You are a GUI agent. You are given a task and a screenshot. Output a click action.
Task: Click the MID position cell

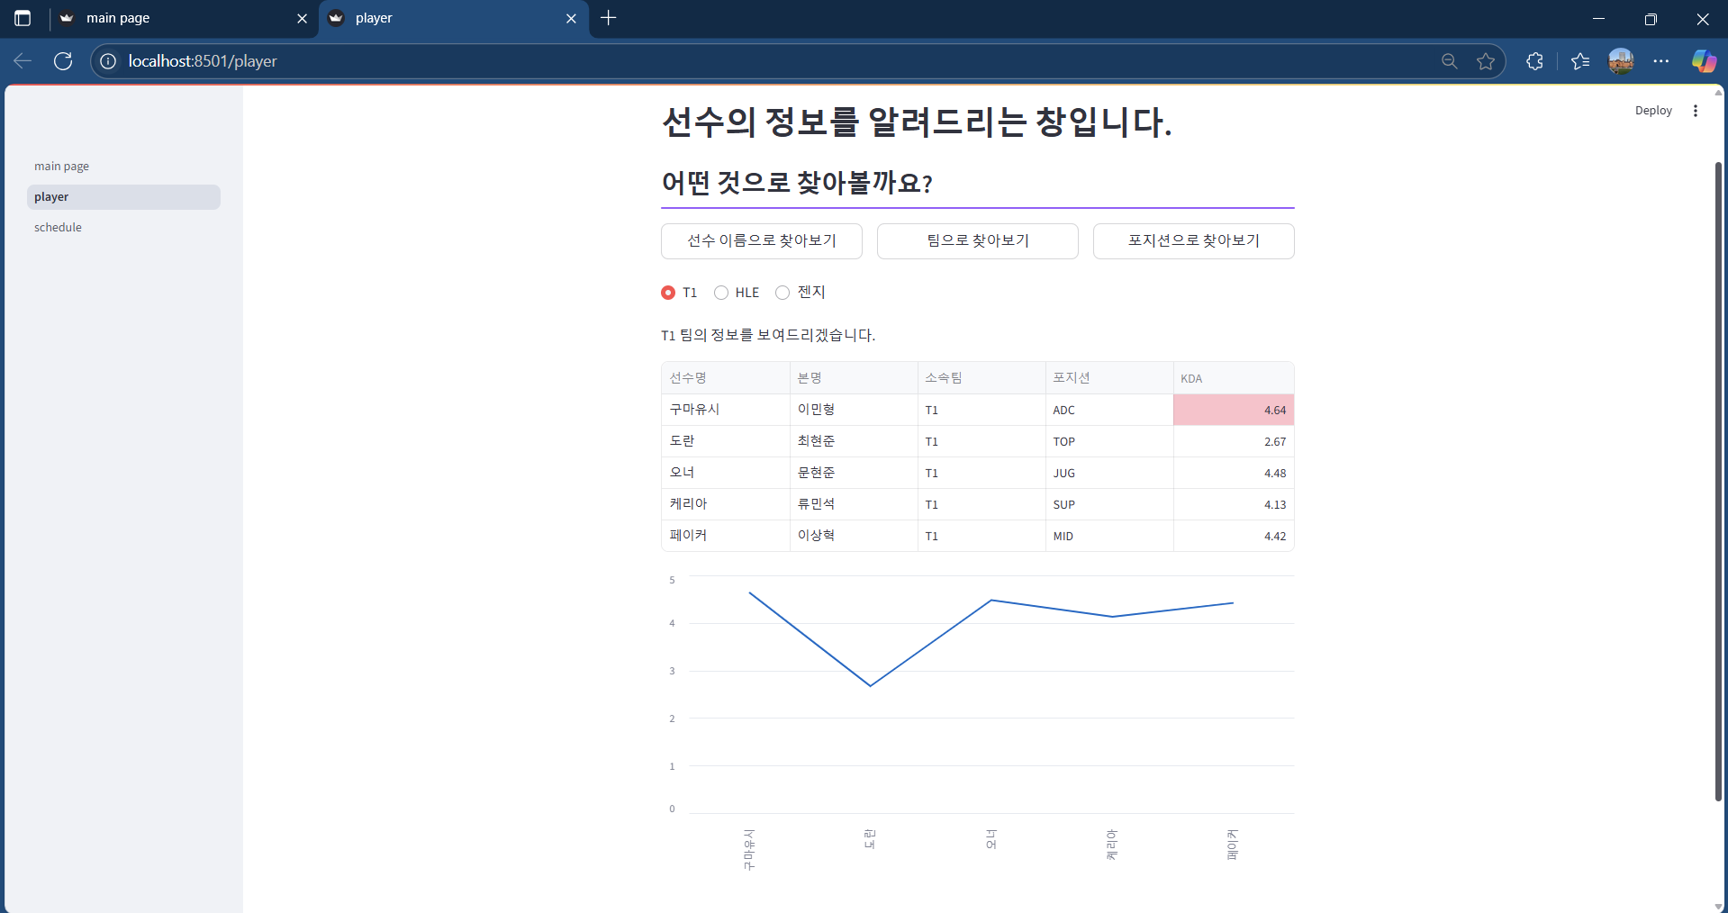tap(1109, 536)
